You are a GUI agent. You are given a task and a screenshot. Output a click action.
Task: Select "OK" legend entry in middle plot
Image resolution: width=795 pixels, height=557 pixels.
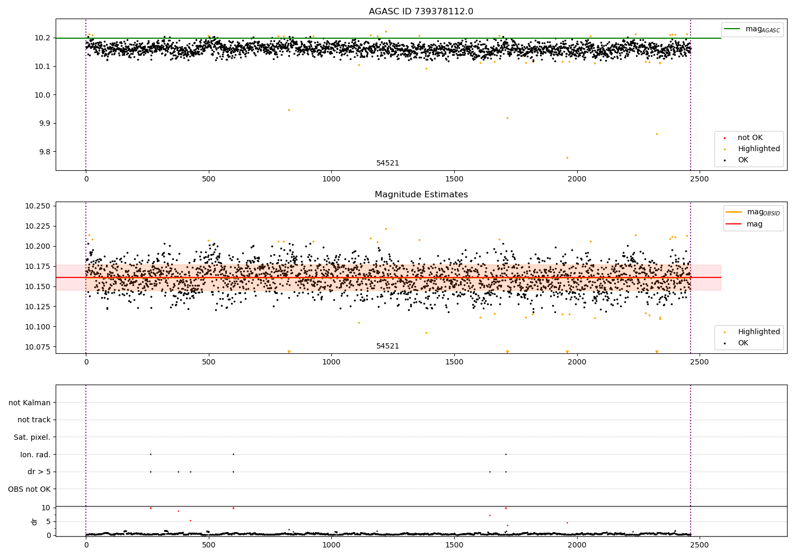click(736, 343)
